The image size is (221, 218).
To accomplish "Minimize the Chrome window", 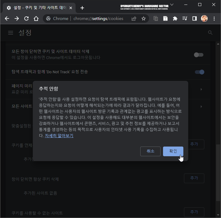I will pyautogui.click(x=186, y=5).
